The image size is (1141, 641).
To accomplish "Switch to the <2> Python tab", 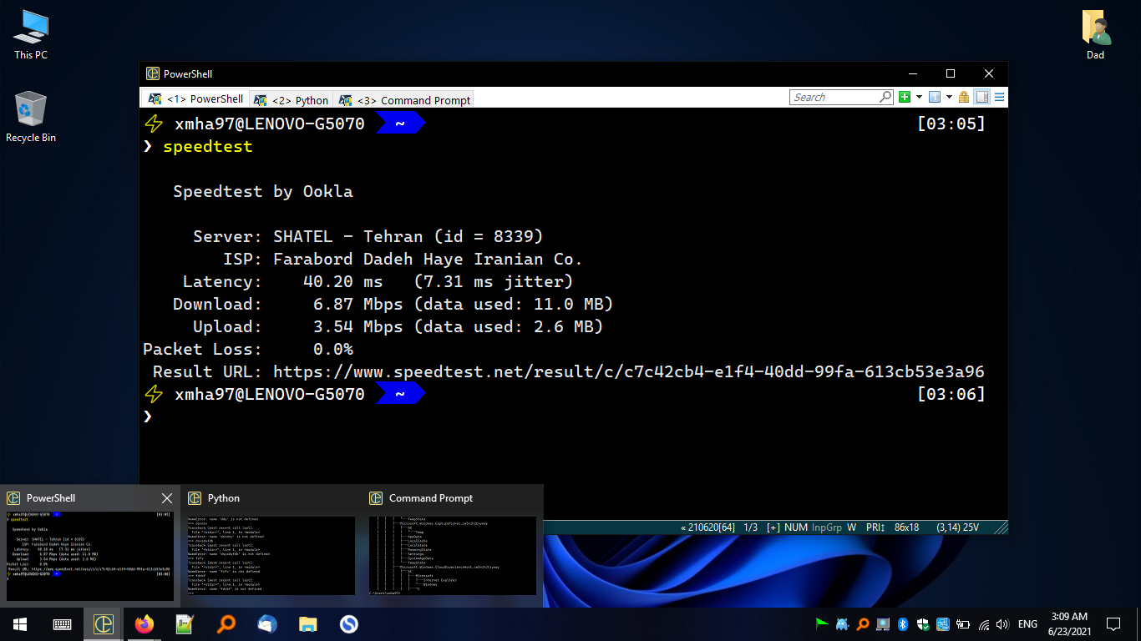I will click(292, 99).
